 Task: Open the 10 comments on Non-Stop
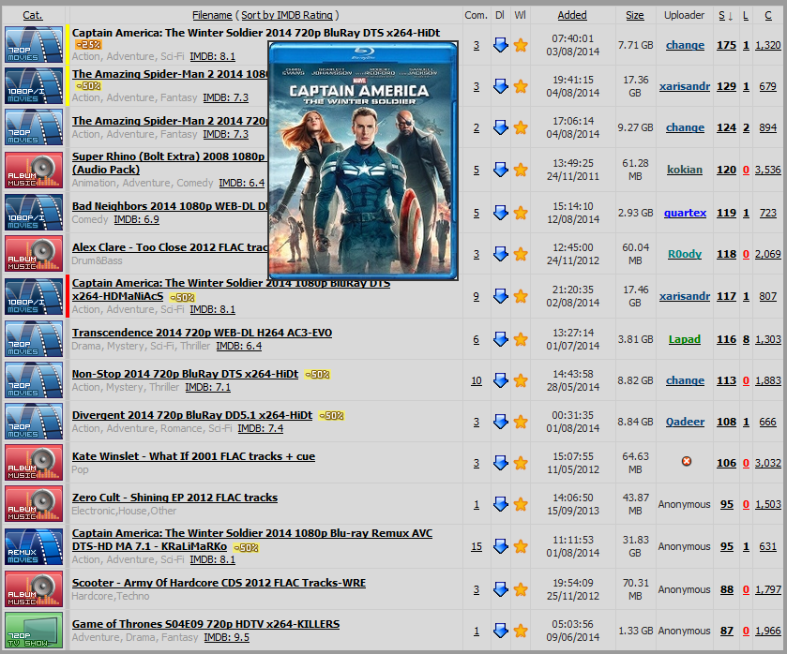(x=477, y=380)
